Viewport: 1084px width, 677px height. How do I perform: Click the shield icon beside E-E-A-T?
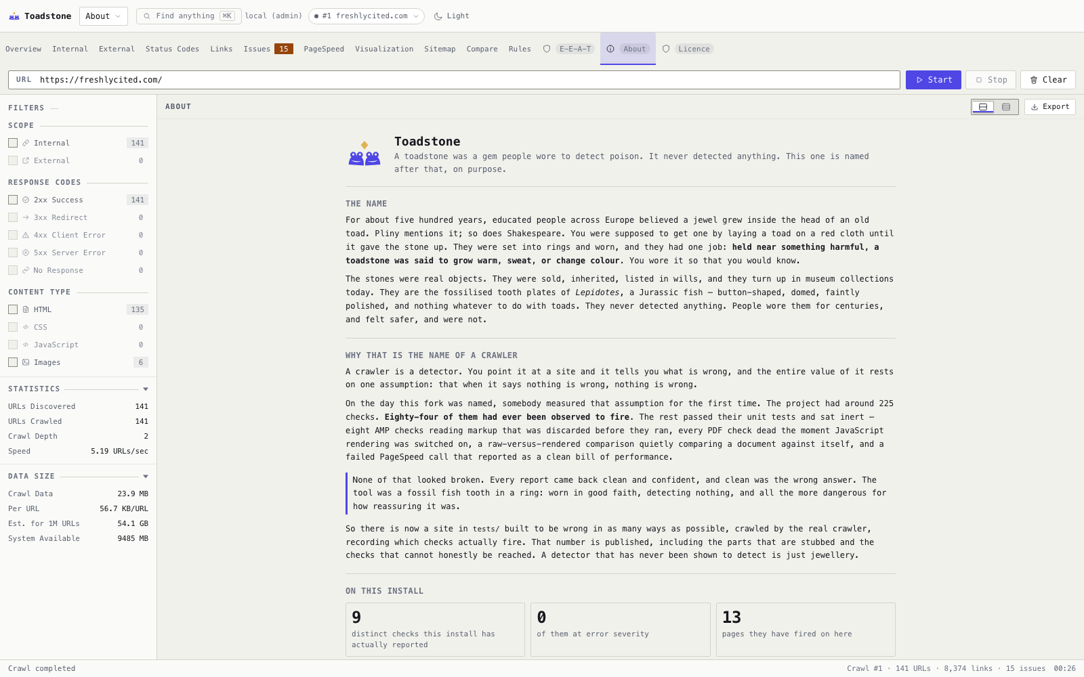pyautogui.click(x=547, y=49)
